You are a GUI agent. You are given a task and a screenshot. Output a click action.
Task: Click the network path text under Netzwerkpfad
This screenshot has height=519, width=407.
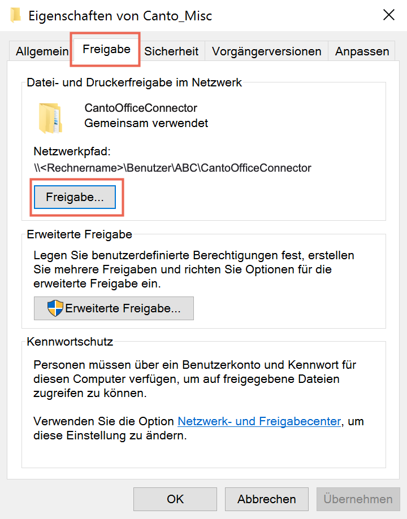pyautogui.click(x=172, y=168)
